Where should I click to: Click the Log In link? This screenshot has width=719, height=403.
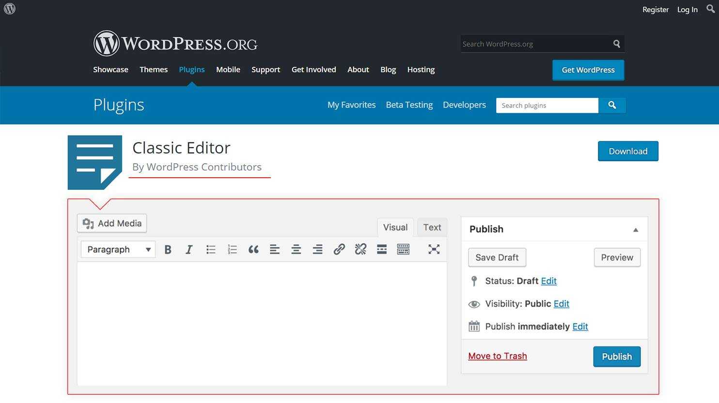[688, 9]
